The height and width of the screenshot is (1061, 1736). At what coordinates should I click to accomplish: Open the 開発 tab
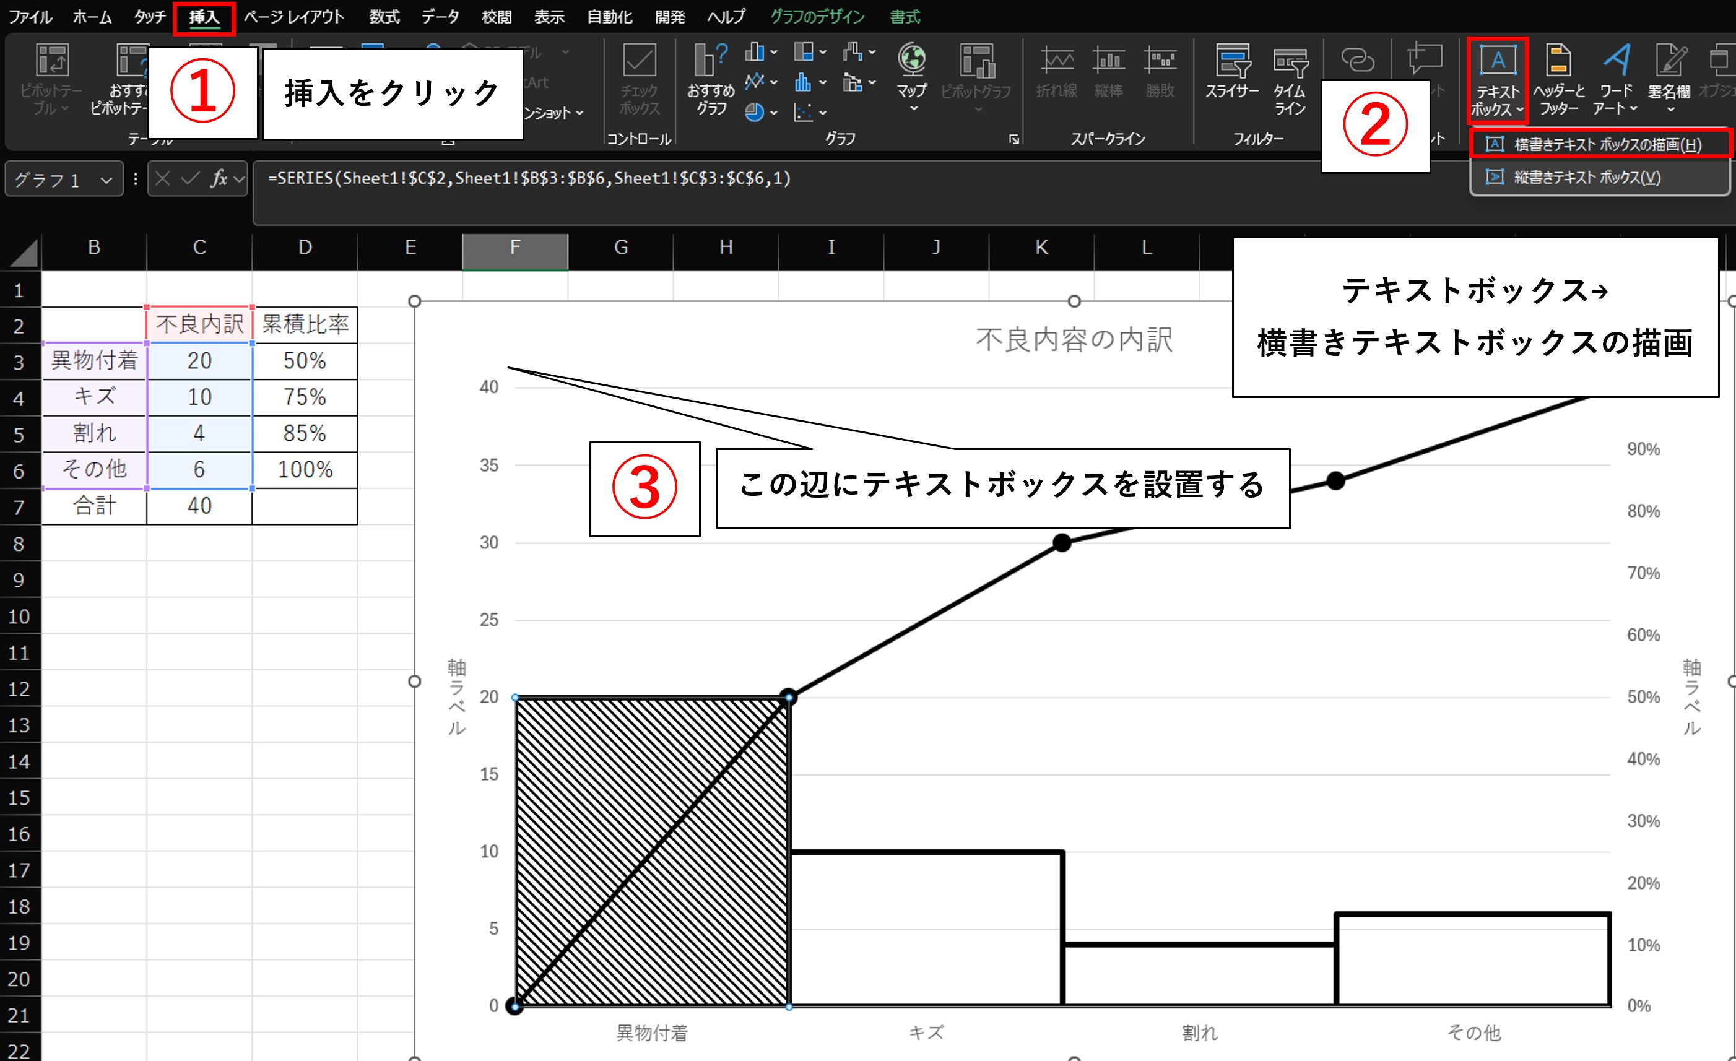tap(670, 17)
